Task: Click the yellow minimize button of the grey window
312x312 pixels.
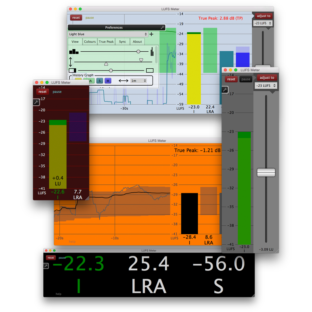Action: coord(231,70)
